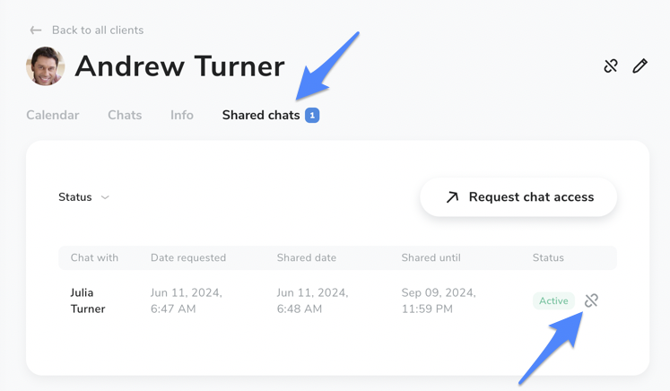
Task: Click the blue badge showing 1
Action: click(x=312, y=116)
